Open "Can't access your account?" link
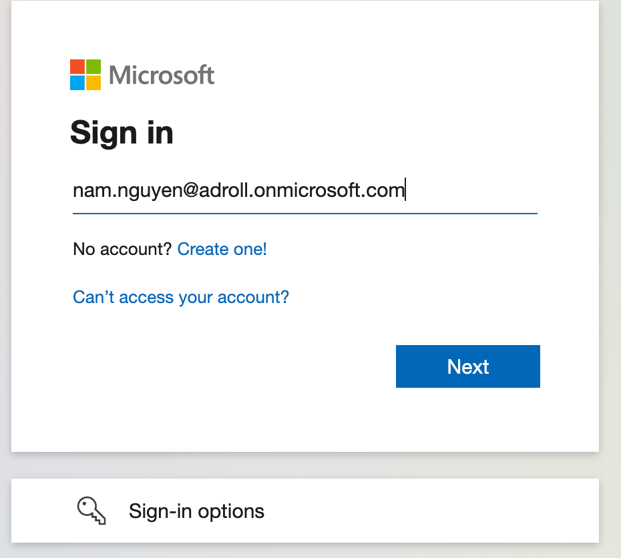Image resolution: width=621 pixels, height=558 pixels. coord(181,297)
